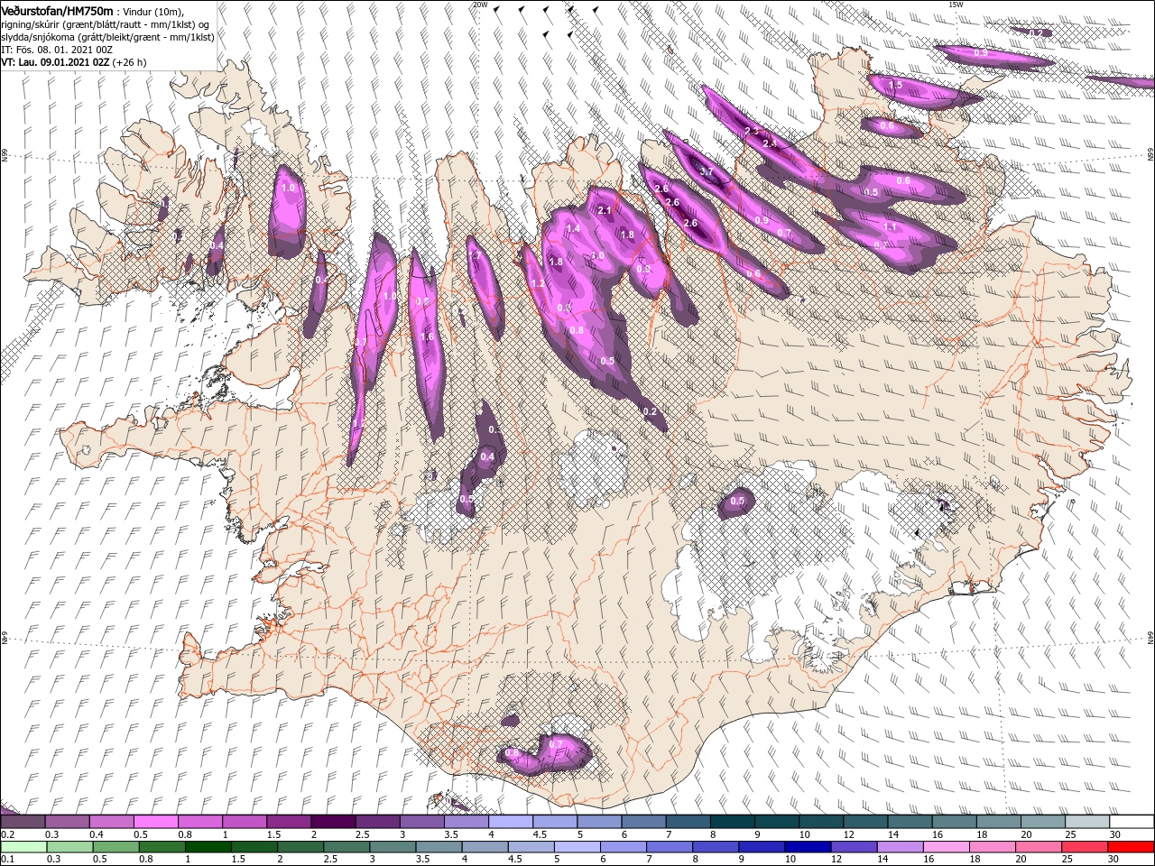Click the 15W longitude label
This screenshot has height=866, width=1155.
[956, 5]
